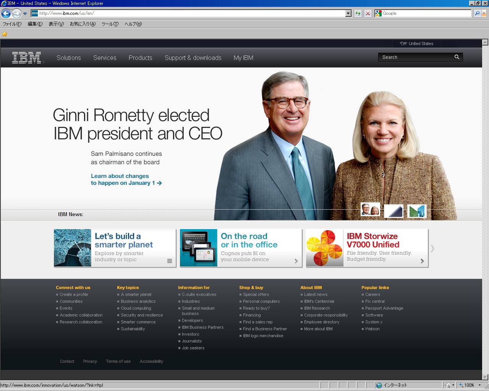Open the 表示(V) menu
This screenshot has width=489, height=391.
coord(56,24)
